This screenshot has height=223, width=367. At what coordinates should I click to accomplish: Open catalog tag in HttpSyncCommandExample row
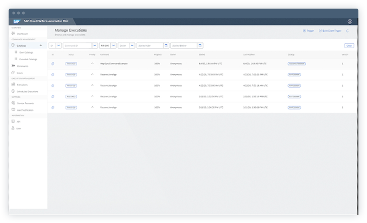(297, 64)
